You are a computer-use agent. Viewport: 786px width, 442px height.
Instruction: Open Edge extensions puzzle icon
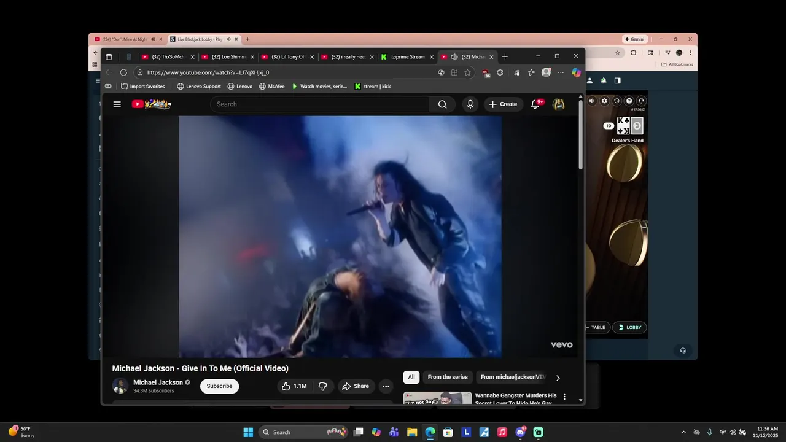[500, 72]
